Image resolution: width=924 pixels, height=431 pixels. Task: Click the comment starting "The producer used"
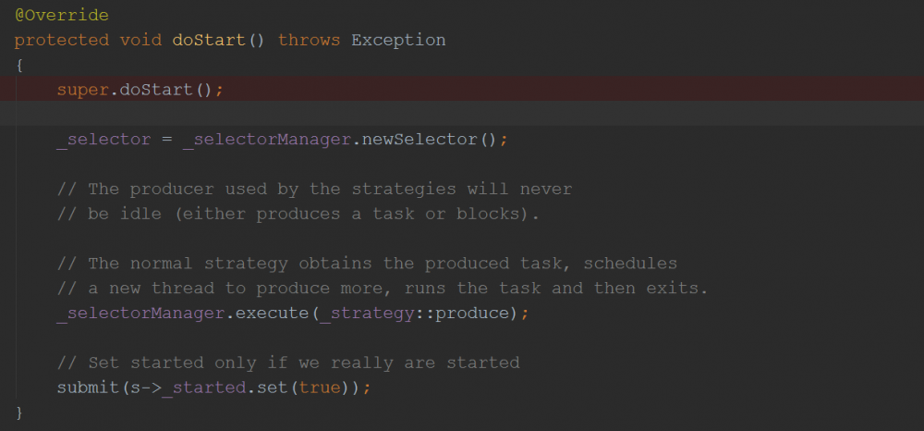click(314, 190)
